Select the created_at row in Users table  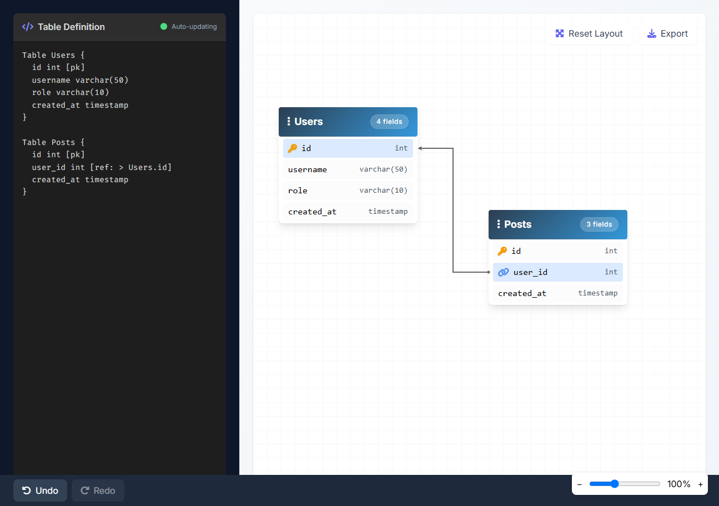pyautogui.click(x=348, y=212)
